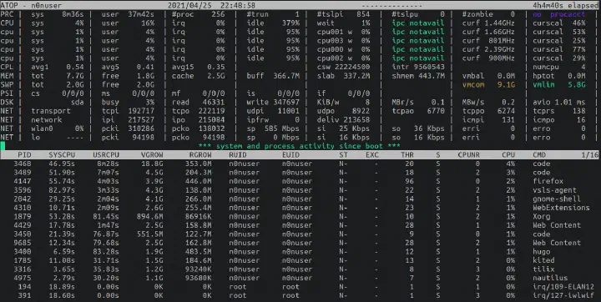This screenshot has width=601, height=302.
Task: Click the sp 585 Mbps value
Action: coord(273,128)
